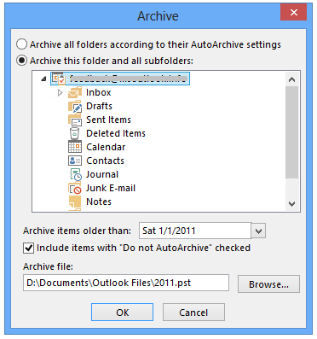
Task: Uncheck Include items with Do not AutoArchive
Action: coord(28,248)
